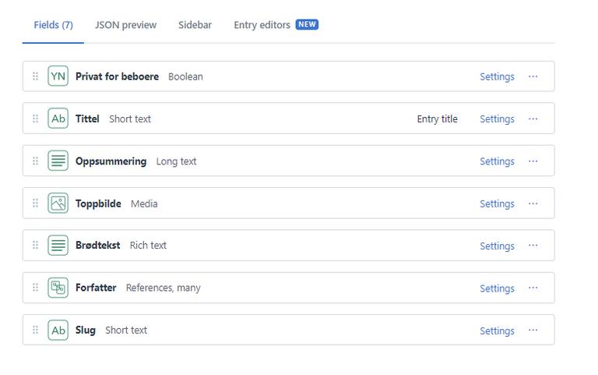Screen dimensions: 598x375
Task: Click the Ab text icon beside Slug
Action: (x=58, y=331)
